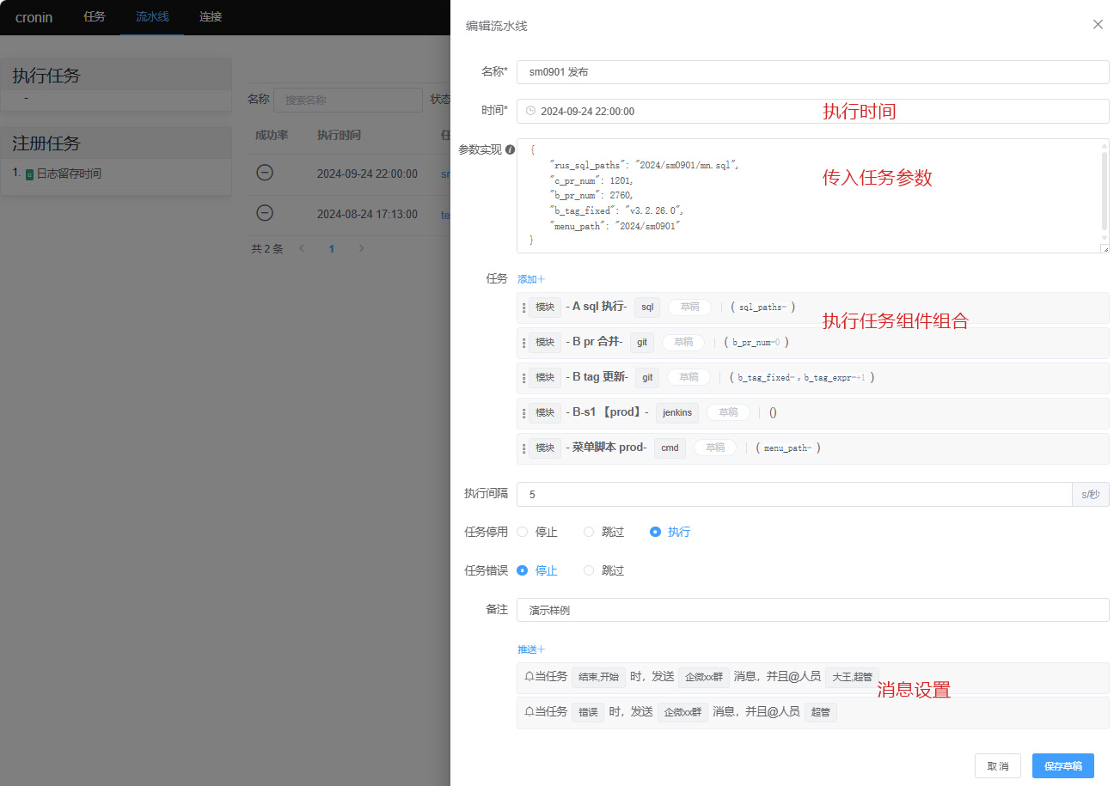The image size is (1114, 786).
Task: Click the drag handle of the B-s1 【prod】 task
Action: [523, 412]
